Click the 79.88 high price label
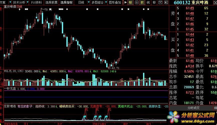Image resolution: width=217 pixels, height=125 pixels. [48, 10]
